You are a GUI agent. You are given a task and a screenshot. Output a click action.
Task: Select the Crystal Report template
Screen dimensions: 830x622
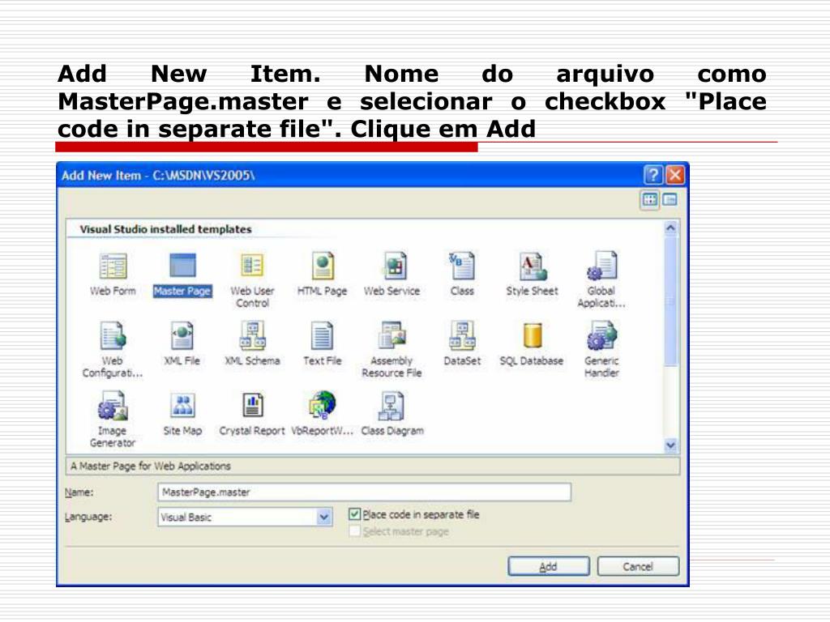[252, 407]
